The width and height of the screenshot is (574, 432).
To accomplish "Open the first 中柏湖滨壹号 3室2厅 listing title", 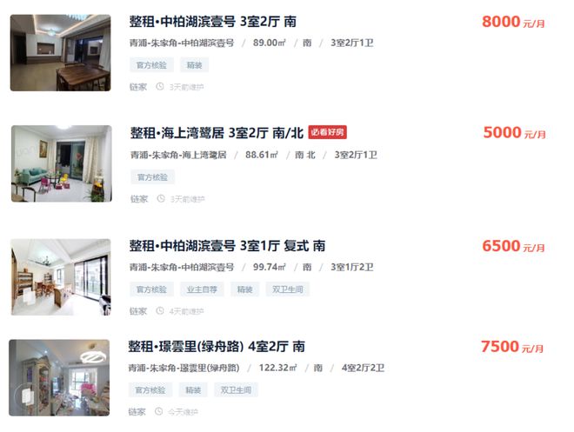I will 213,22.
